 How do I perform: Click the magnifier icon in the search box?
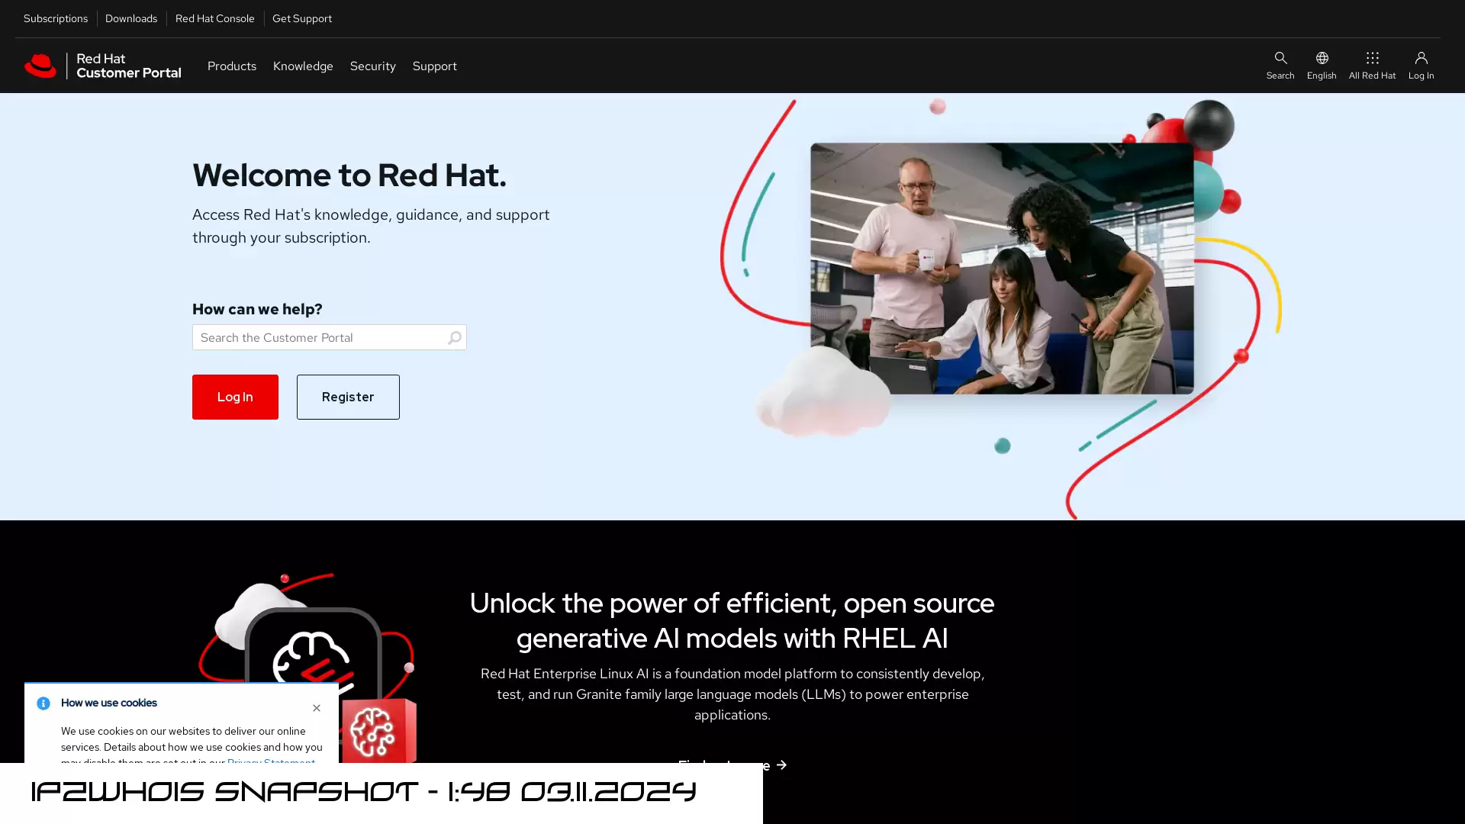coord(454,337)
